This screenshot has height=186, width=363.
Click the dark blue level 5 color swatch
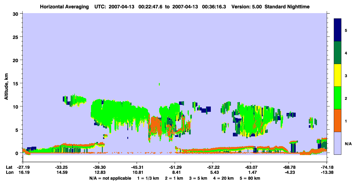338,30
